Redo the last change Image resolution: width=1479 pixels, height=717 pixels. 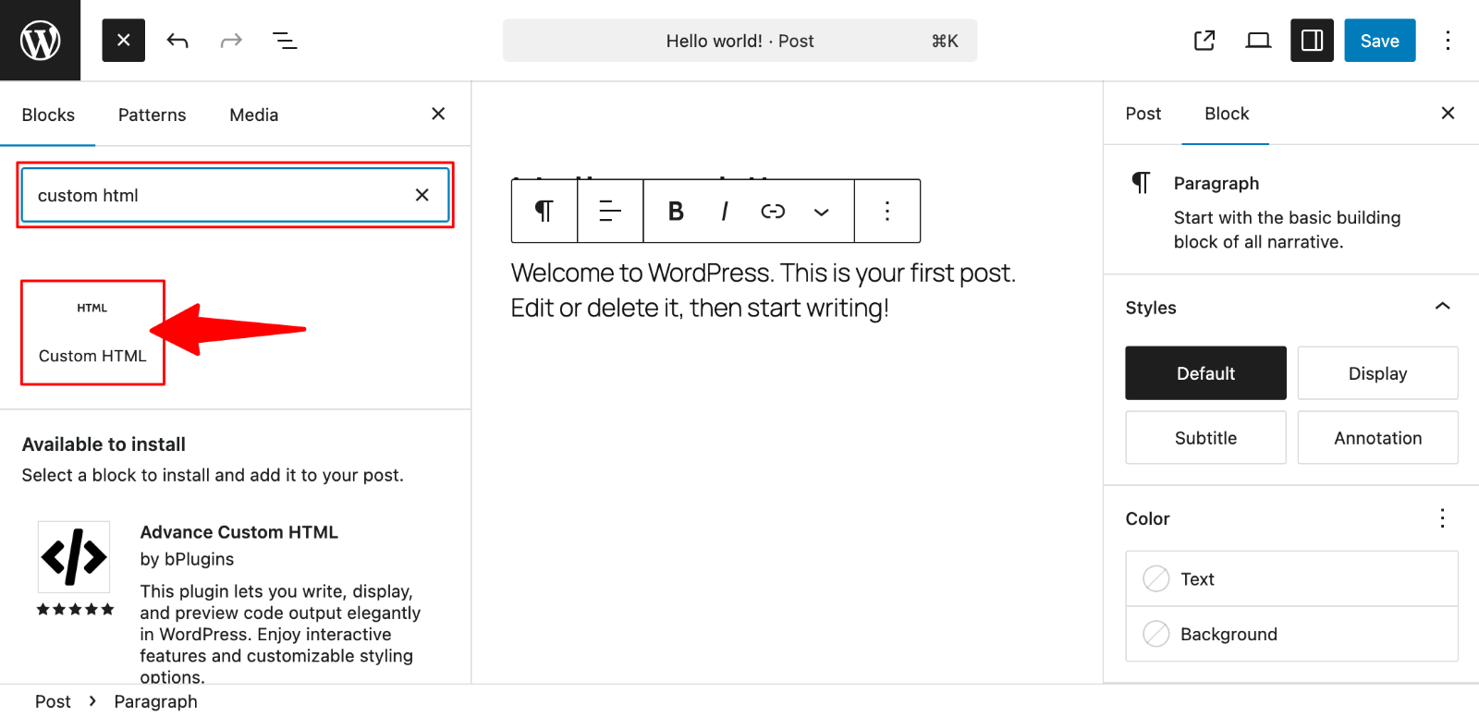(231, 41)
